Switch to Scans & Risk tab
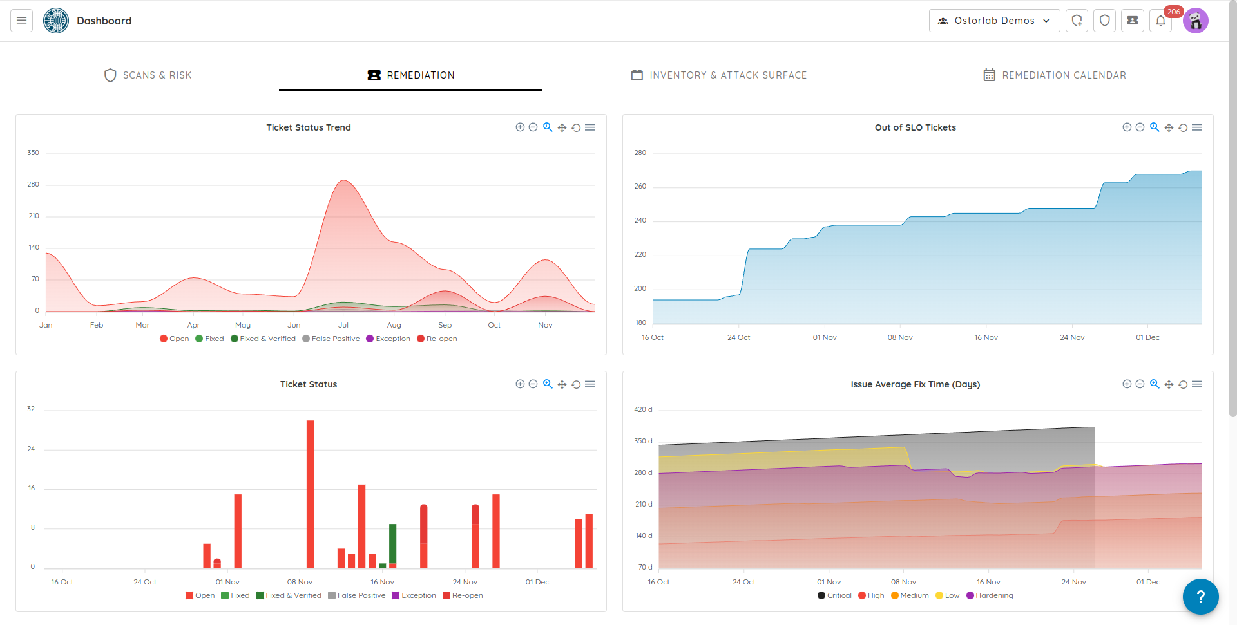Viewport: 1237px width, 625px height. pyautogui.click(x=148, y=75)
